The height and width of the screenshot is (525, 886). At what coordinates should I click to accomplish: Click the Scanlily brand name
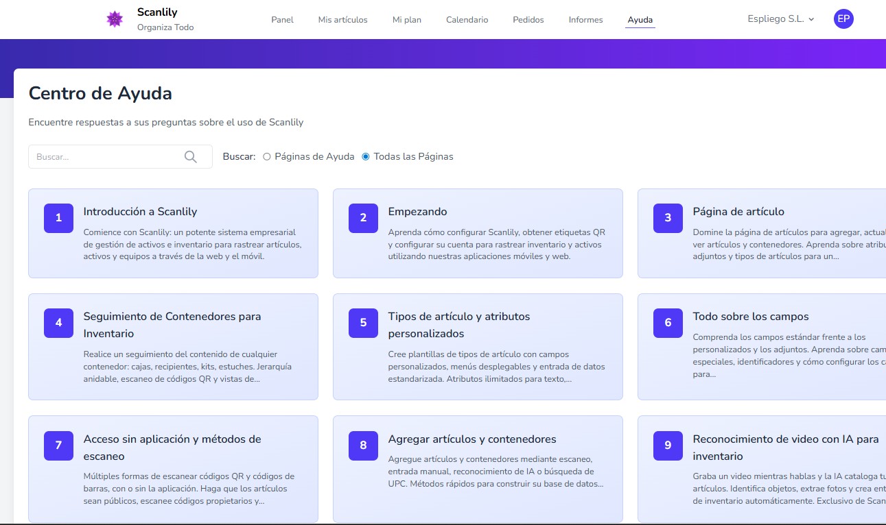coord(157,12)
